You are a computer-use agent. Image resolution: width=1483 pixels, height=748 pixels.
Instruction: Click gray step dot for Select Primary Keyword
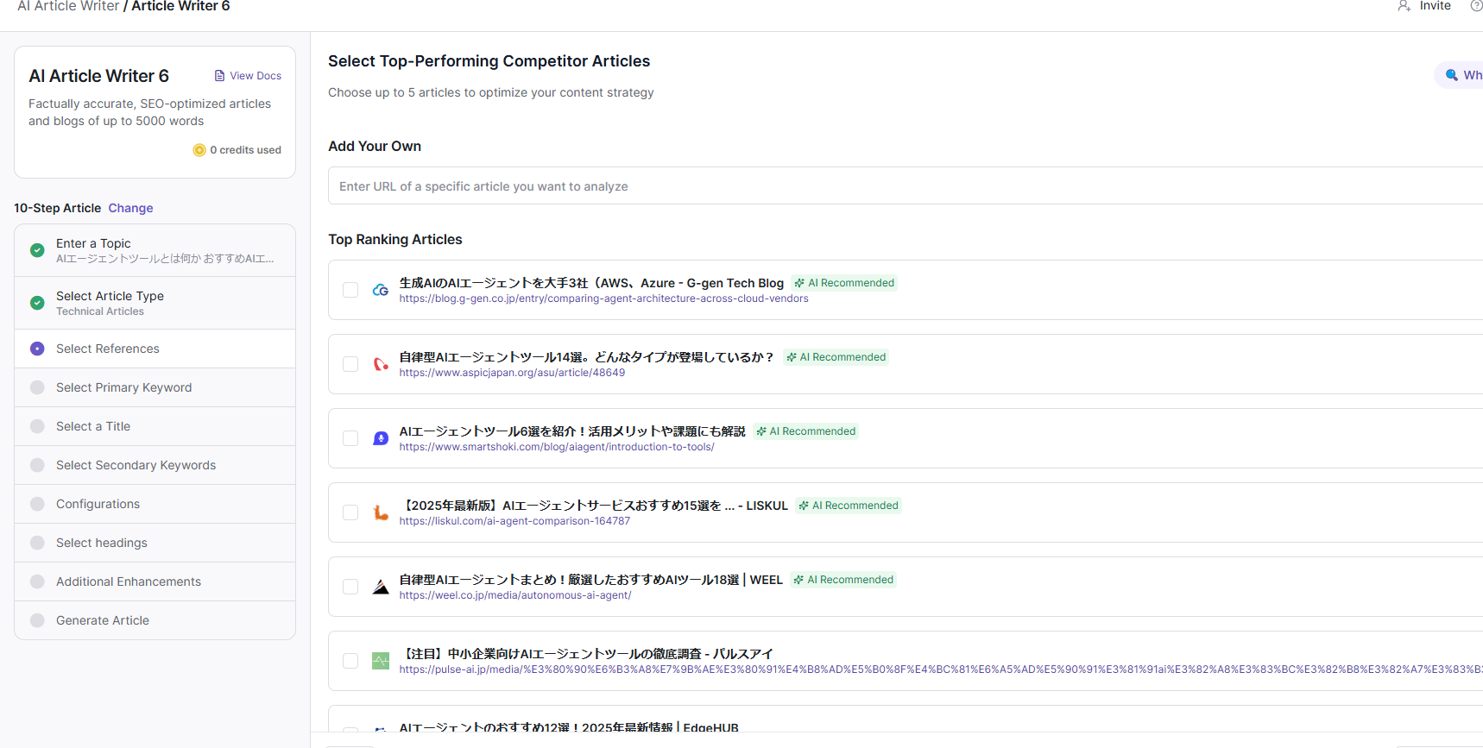[37, 387]
